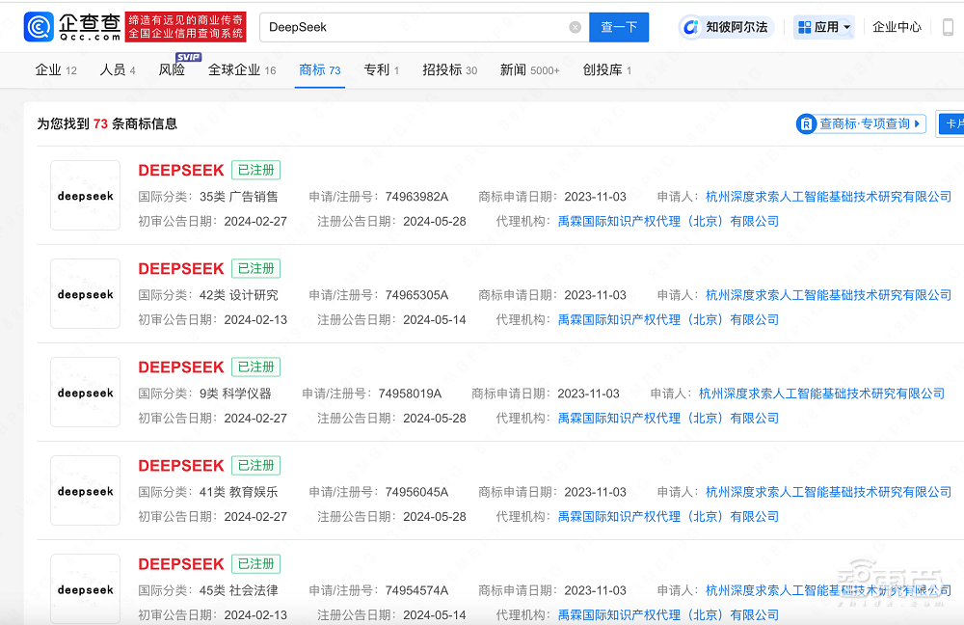Open 企业中心
The height and width of the screenshot is (625, 964).
(x=897, y=27)
